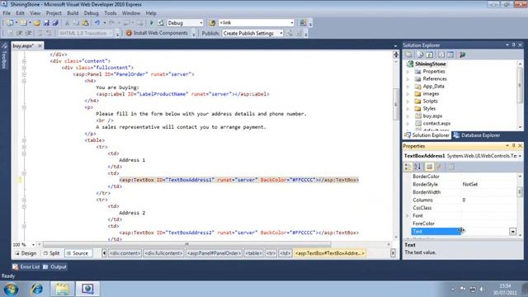The width and height of the screenshot is (528, 297).
Task: Open the Debug menu
Action: (x=91, y=13)
